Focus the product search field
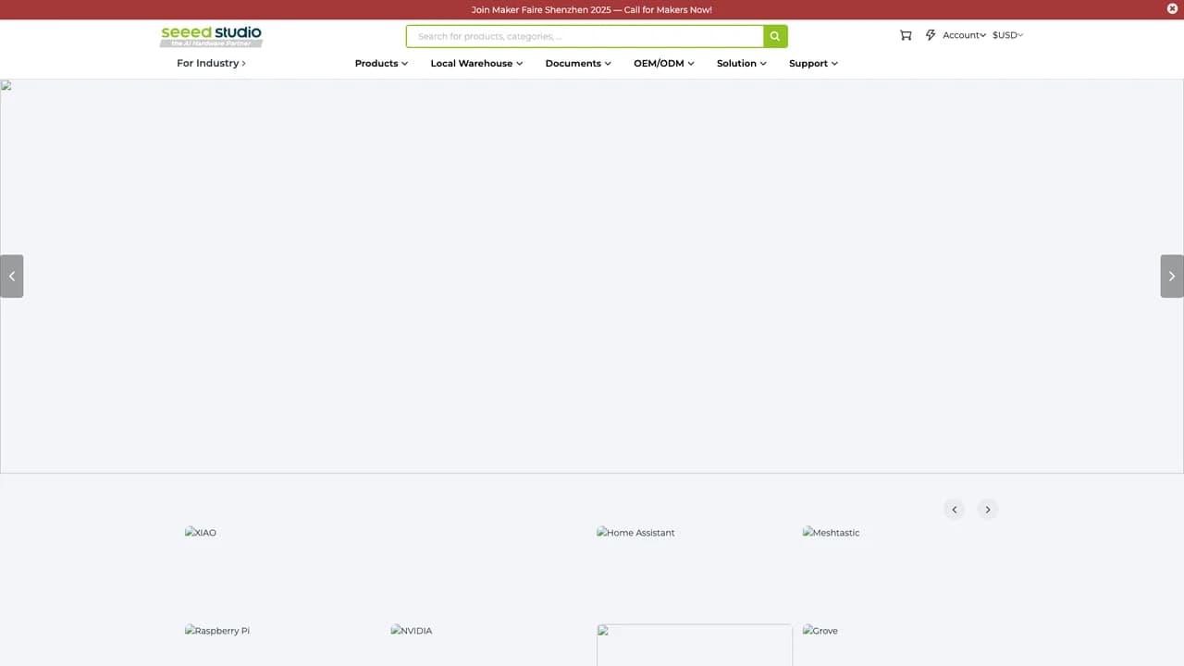 585,36
